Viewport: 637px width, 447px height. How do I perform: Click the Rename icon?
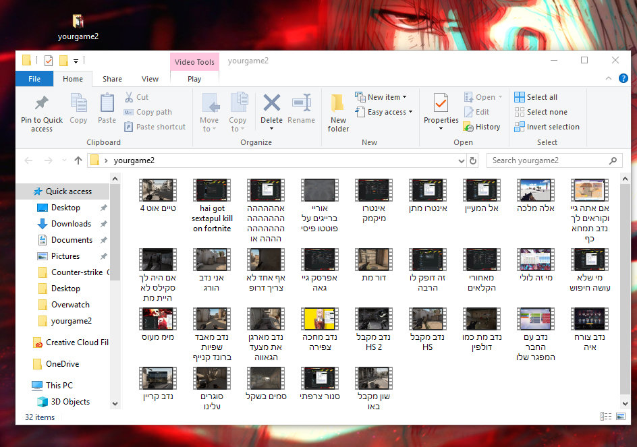pos(302,102)
